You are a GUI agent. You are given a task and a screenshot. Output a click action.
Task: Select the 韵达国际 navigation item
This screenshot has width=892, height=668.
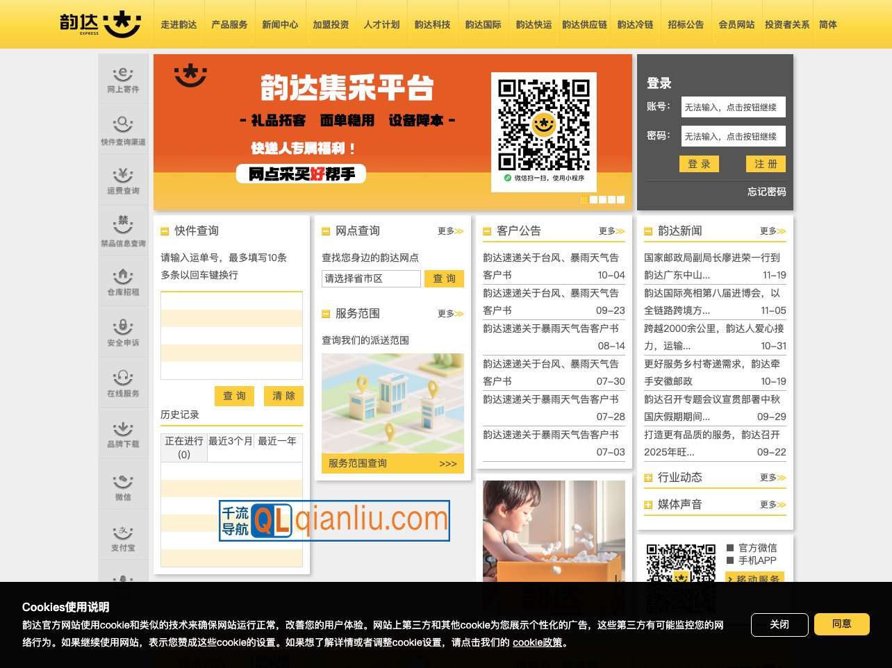(483, 24)
